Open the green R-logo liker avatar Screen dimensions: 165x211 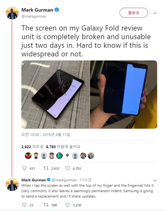tap(59, 156)
